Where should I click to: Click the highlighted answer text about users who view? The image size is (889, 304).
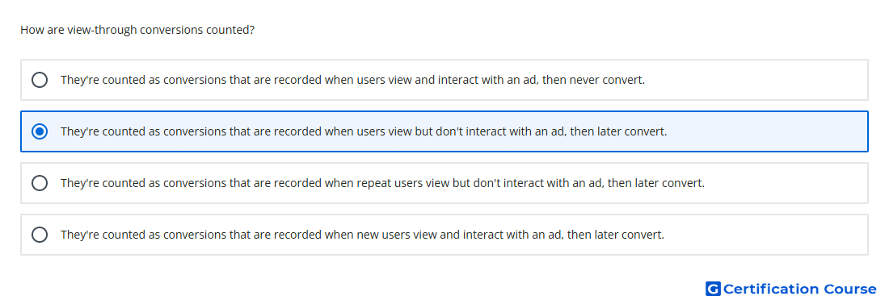point(364,131)
